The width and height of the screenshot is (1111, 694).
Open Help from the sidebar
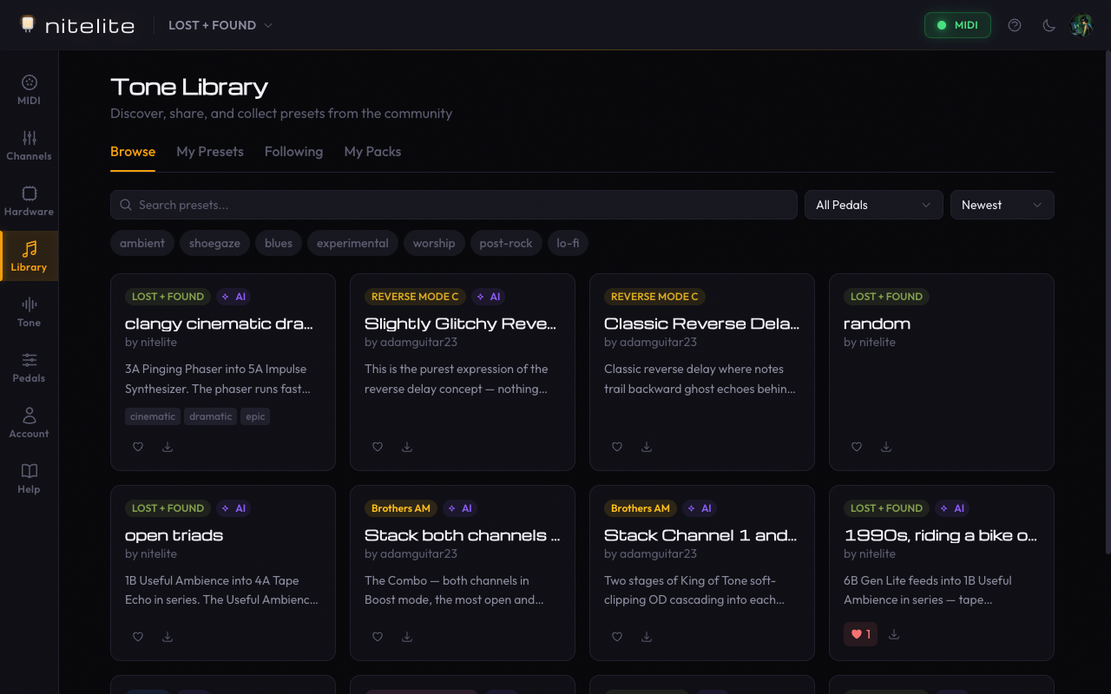(x=29, y=478)
